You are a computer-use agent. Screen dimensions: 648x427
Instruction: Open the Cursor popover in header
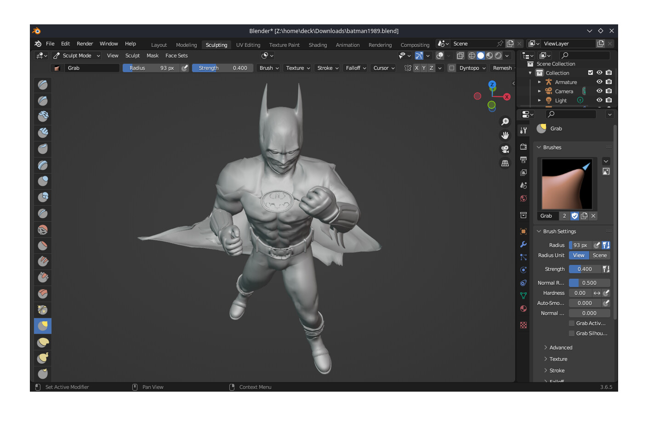384,68
